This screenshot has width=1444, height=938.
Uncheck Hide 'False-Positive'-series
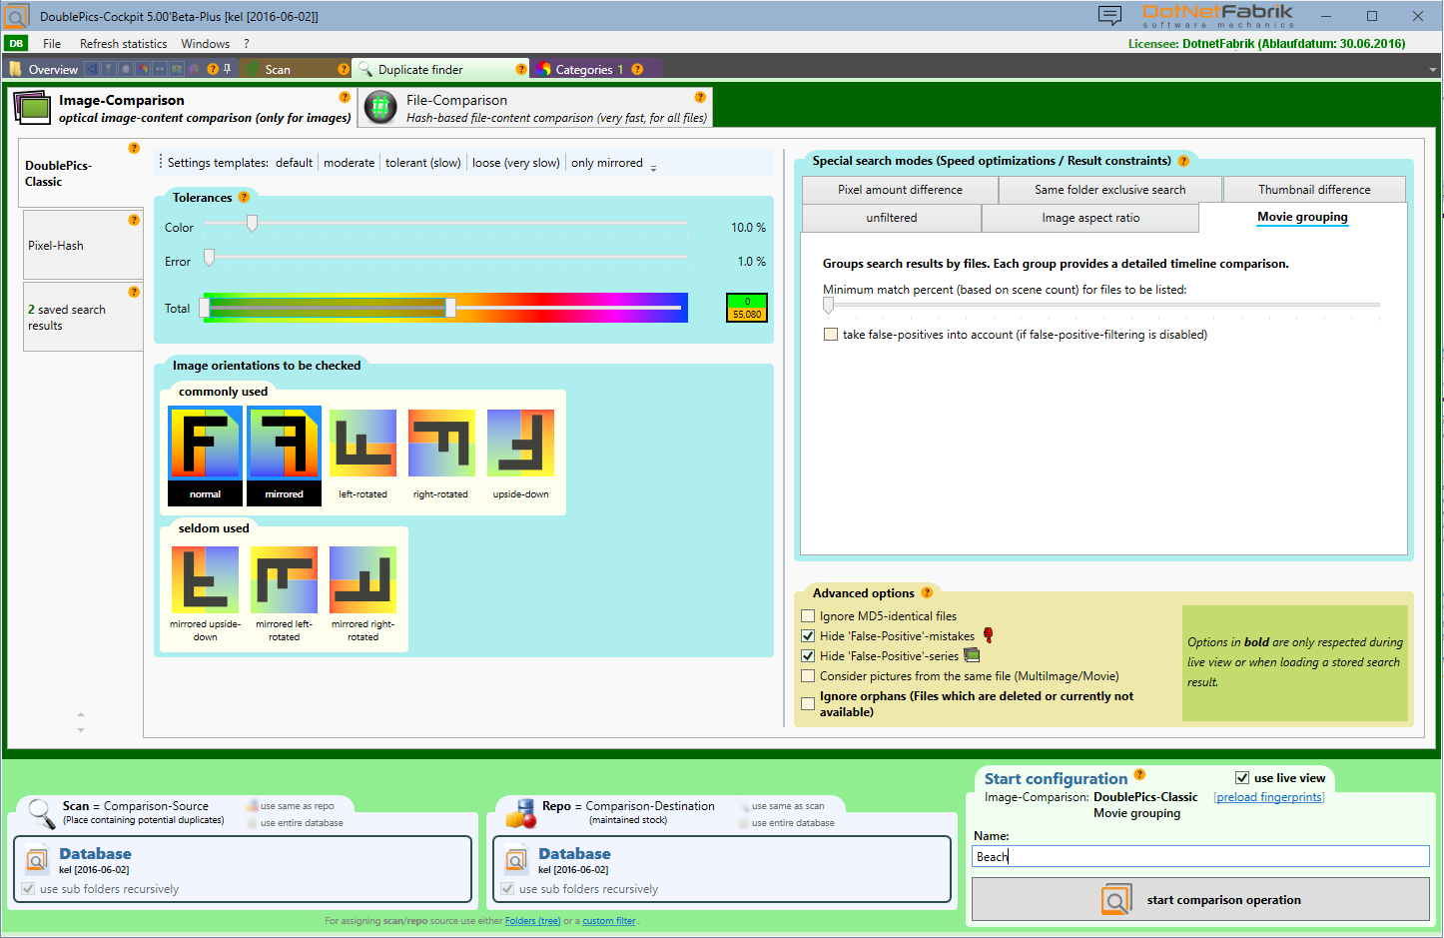click(808, 656)
